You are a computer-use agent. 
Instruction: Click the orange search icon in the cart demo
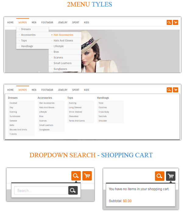point(159,176)
